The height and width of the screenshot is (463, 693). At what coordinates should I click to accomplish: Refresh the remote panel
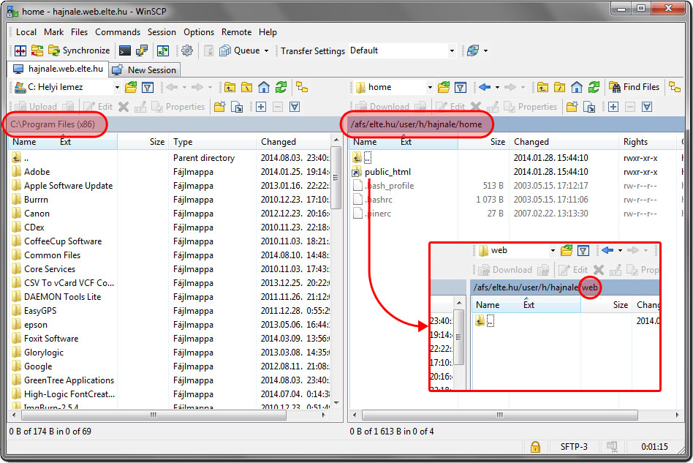point(594,87)
